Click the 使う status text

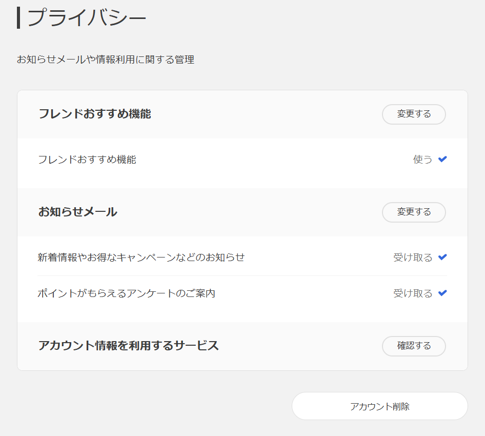(422, 160)
